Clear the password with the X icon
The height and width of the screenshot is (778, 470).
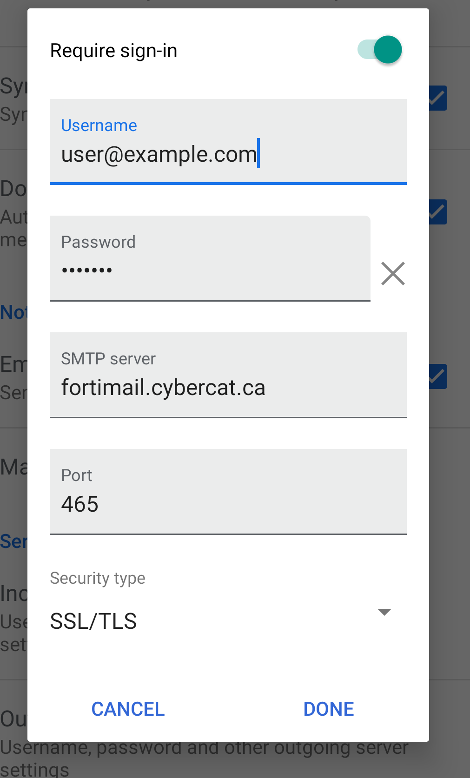pyautogui.click(x=393, y=273)
